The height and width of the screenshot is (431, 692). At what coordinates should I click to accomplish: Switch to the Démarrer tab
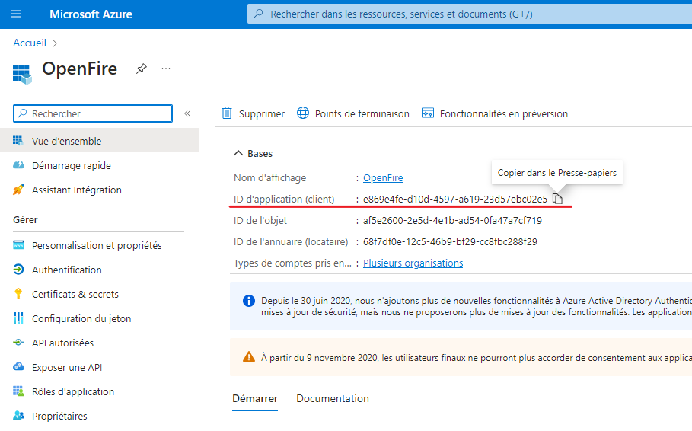click(x=255, y=398)
